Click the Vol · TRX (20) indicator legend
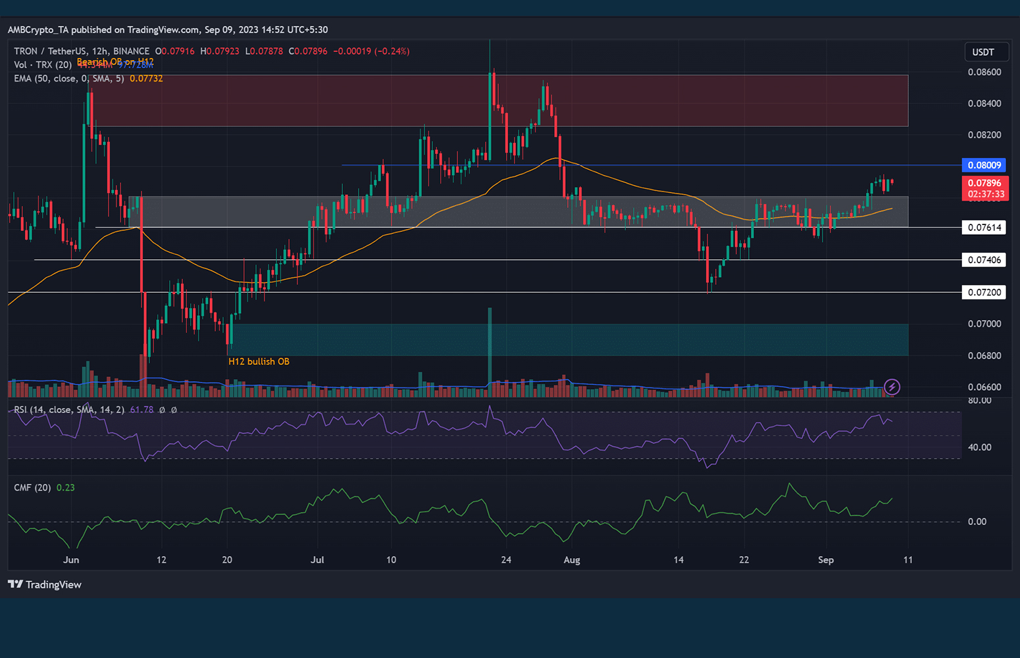 [x=43, y=64]
